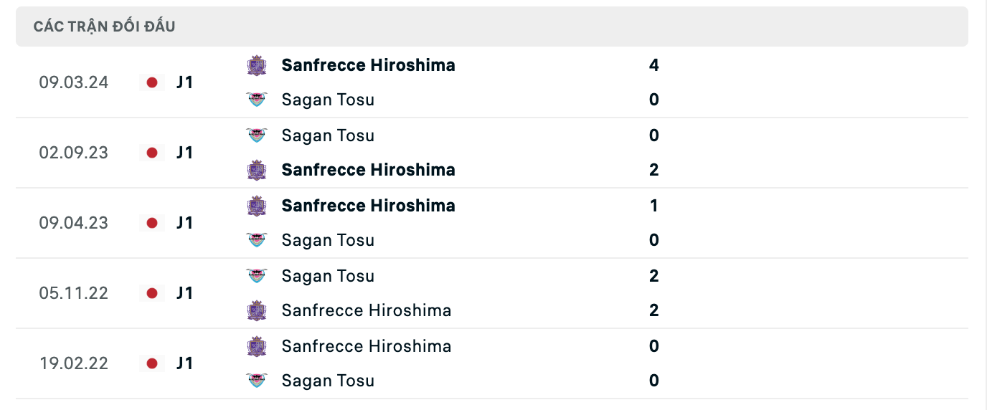
Task: Select the Japan flag beside the 02.09.23 match
Action: 152,153
